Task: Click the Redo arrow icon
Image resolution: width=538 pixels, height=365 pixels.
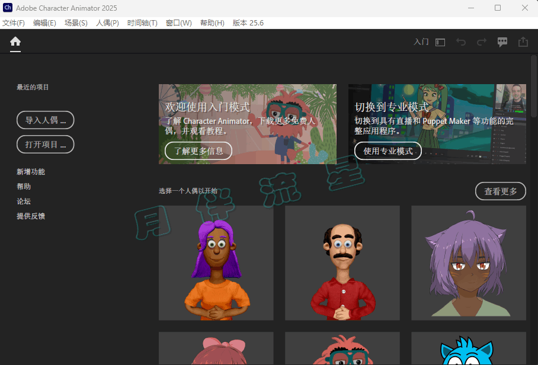Action: 482,42
